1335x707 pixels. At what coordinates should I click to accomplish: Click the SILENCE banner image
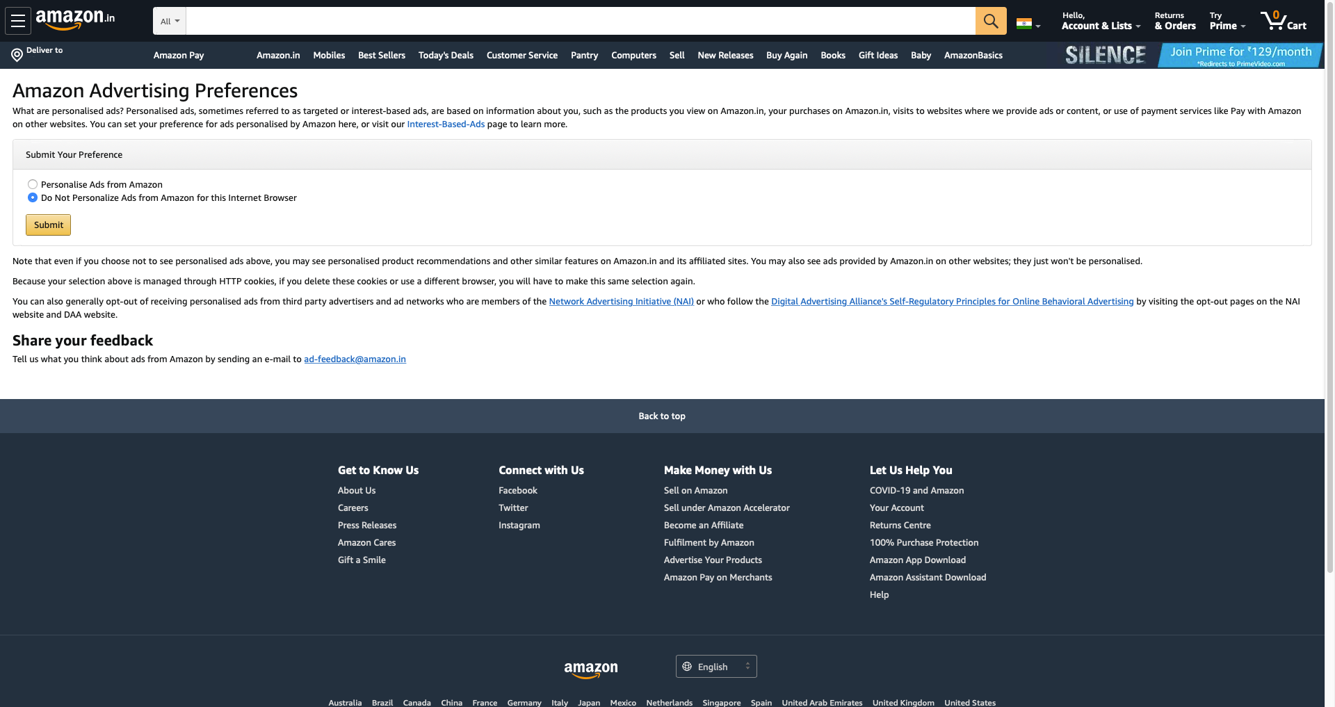pos(1106,55)
